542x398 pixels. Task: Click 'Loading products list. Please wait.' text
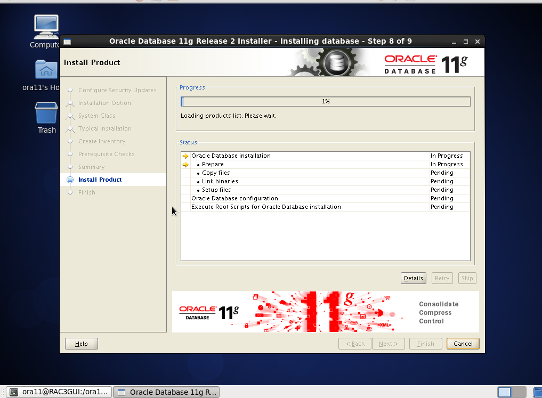(229, 116)
